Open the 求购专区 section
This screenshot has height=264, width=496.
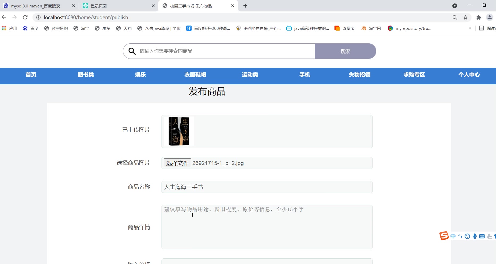tap(414, 75)
